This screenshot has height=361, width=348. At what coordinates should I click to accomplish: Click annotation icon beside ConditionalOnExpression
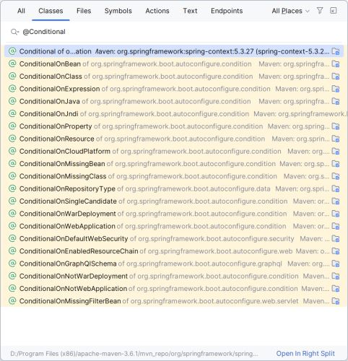click(x=12, y=89)
